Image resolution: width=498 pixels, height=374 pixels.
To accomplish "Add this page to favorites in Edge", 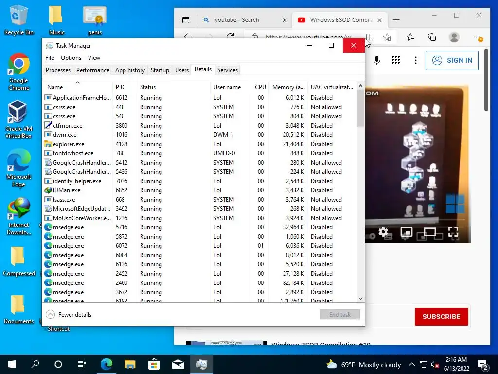I will click(x=387, y=37).
